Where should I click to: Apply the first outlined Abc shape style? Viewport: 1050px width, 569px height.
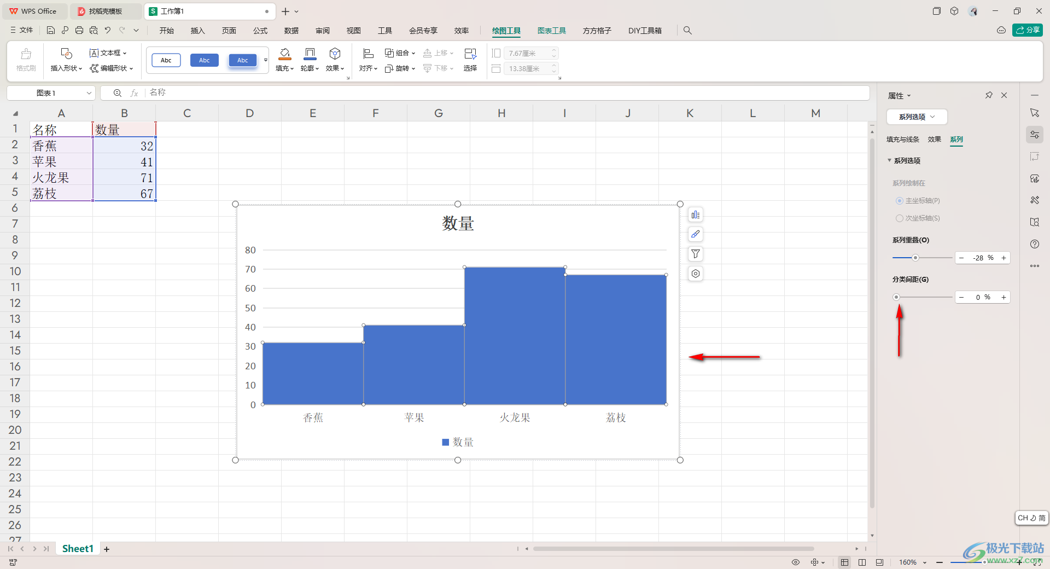click(166, 60)
